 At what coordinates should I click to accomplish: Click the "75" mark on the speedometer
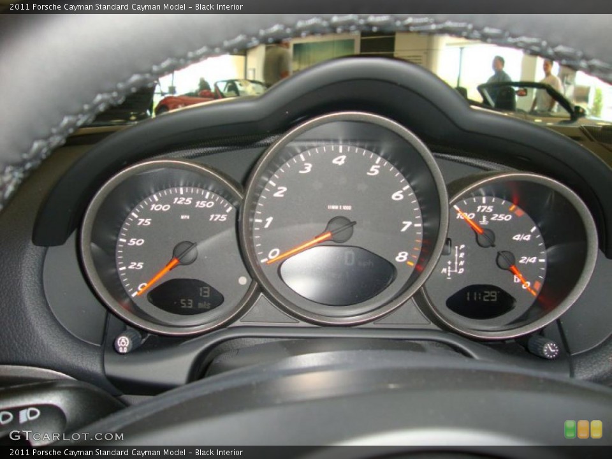(144, 222)
